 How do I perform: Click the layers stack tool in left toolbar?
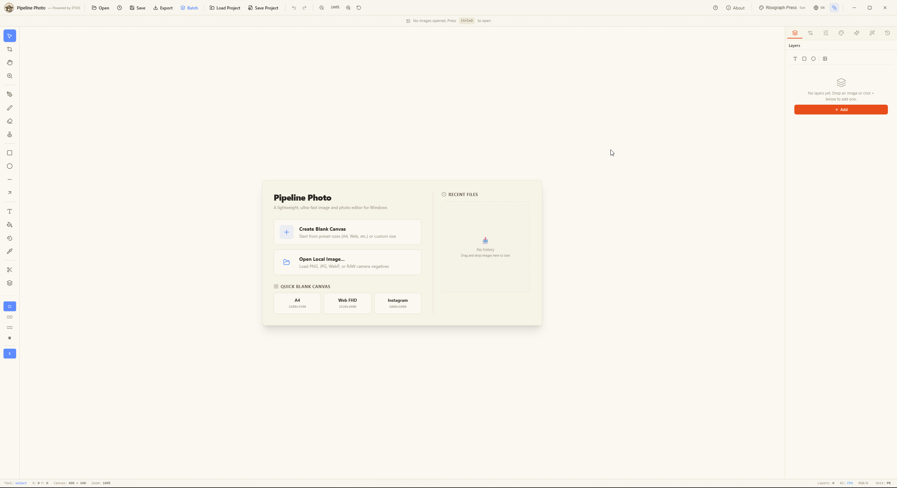pyautogui.click(x=10, y=283)
